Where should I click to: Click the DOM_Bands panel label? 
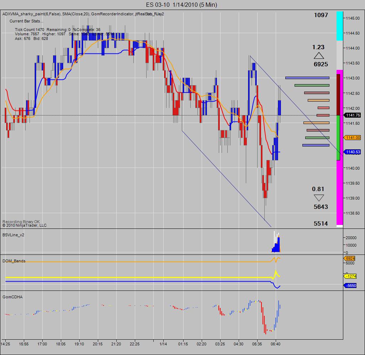click(x=14, y=261)
